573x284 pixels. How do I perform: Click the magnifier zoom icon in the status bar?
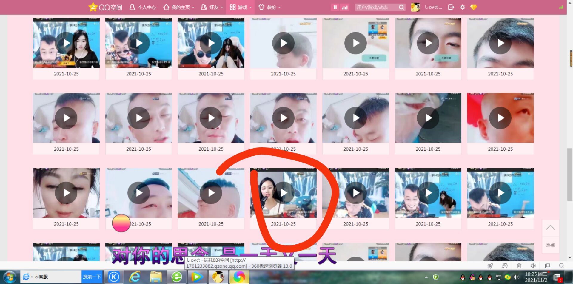(561, 266)
